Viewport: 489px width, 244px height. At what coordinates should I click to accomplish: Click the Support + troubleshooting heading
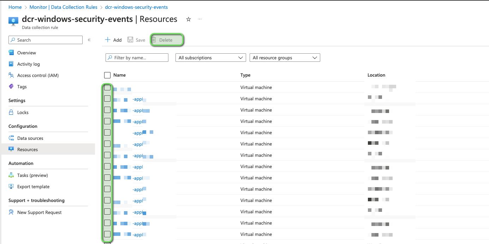(36, 201)
